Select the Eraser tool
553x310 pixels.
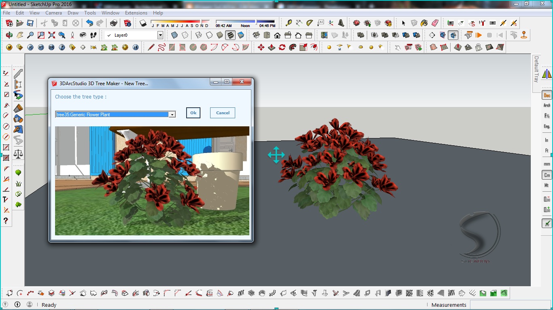tap(434, 23)
